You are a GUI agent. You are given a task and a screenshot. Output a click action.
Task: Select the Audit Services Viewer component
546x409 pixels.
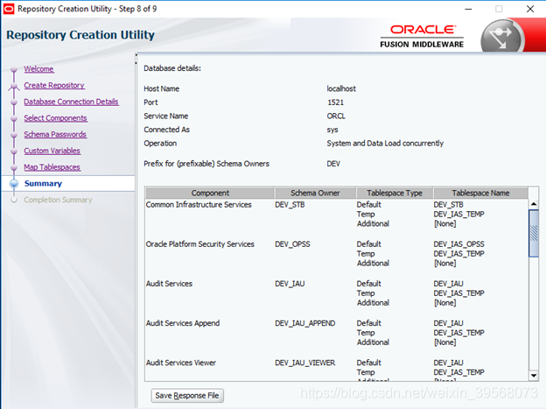181,363
